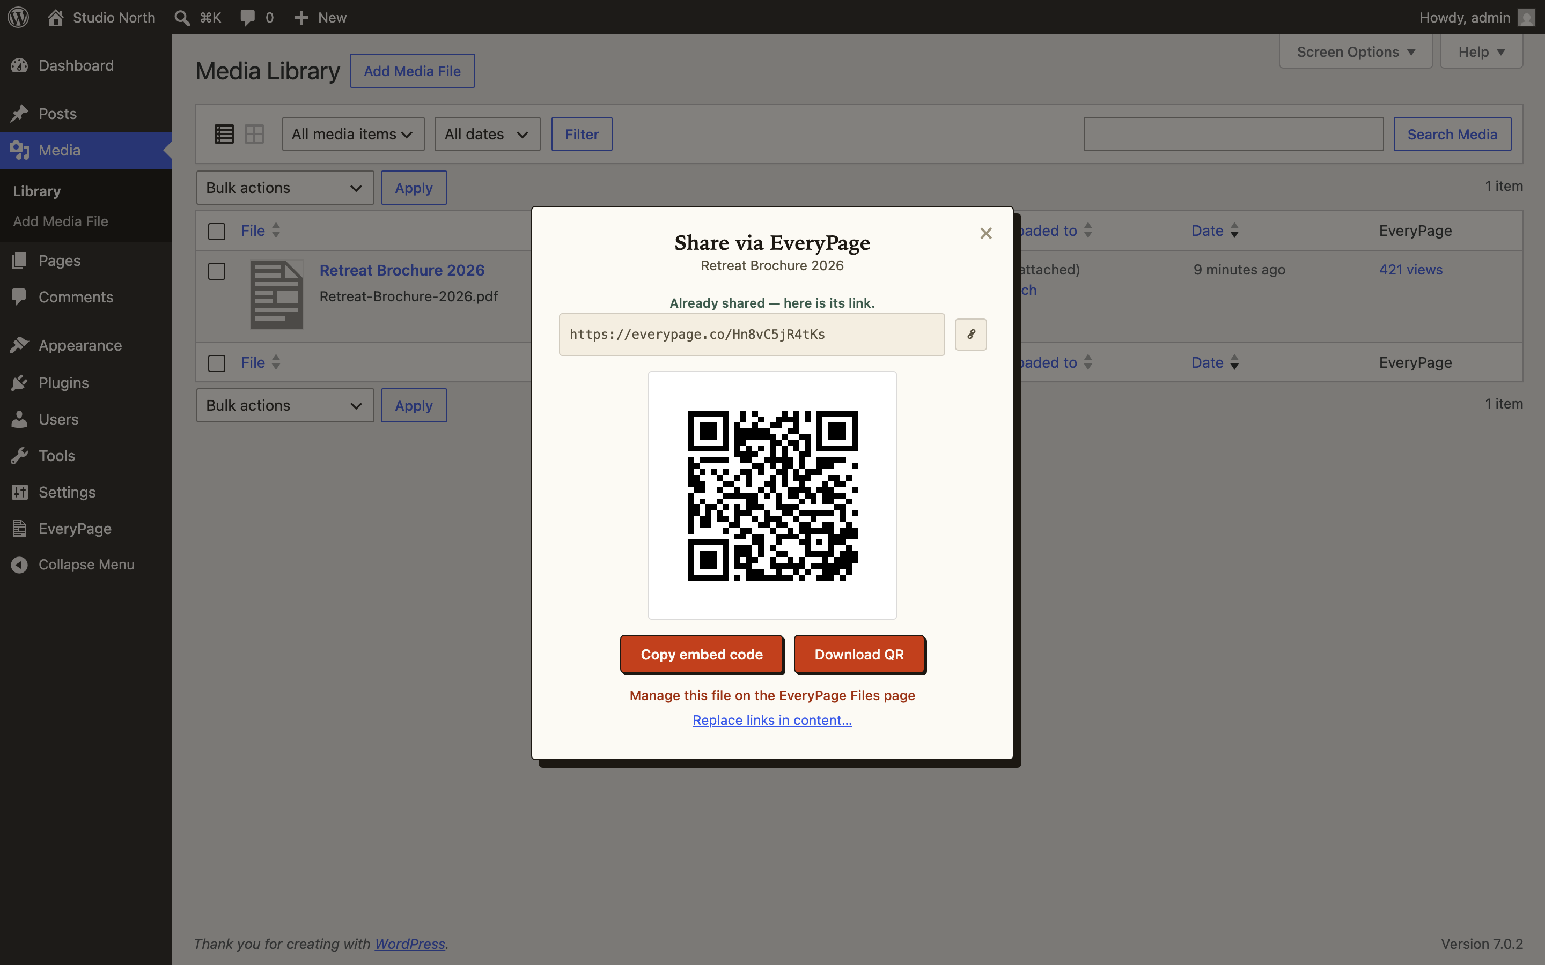
Task: Click the Pages sidebar icon
Action: click(x=20, y=261)
